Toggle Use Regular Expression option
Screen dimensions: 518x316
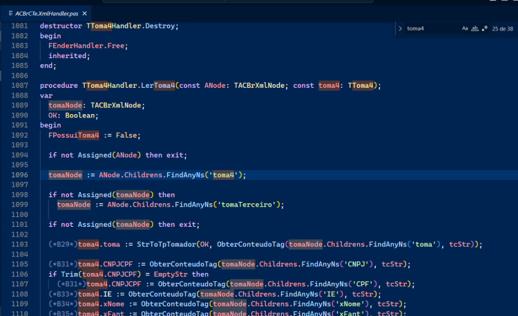(x=485, y=28)
